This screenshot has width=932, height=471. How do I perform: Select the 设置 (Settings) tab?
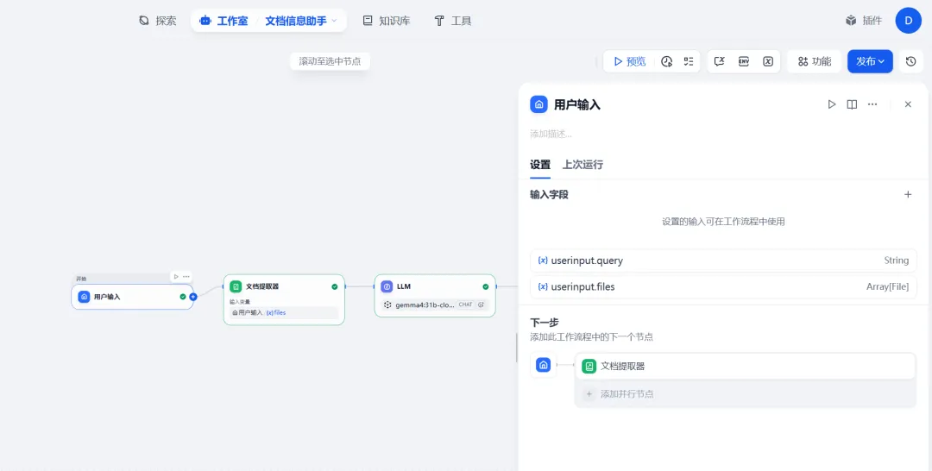coord(540,165)
